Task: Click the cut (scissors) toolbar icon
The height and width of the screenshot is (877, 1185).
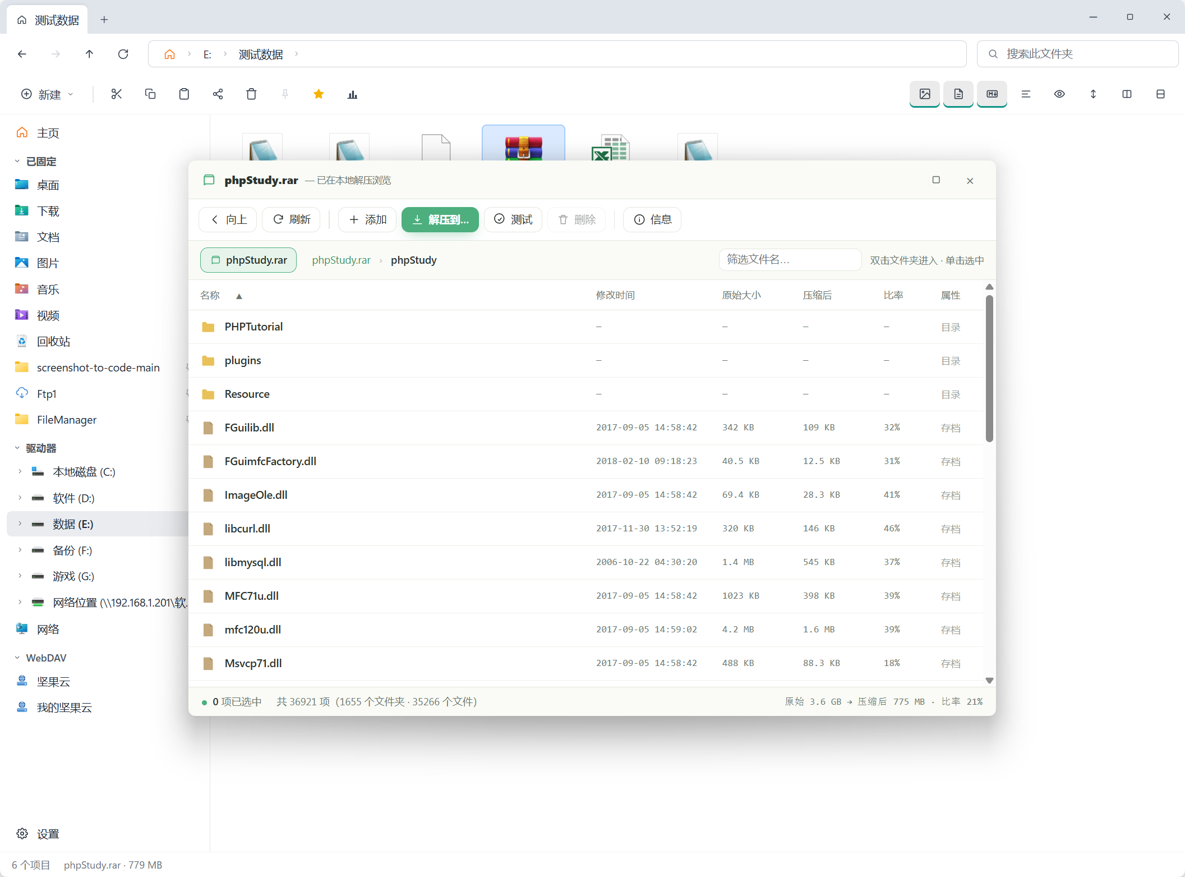Action: tap(117, 94)
